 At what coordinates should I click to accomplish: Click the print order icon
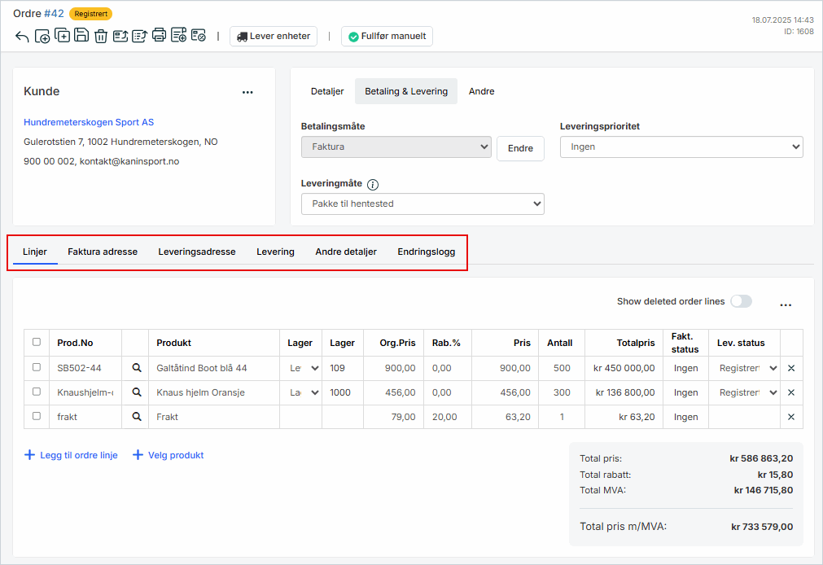pyautogui.click(x=160, y=35)
